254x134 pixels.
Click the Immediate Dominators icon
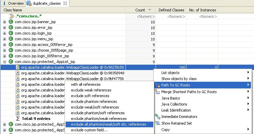pos(157,117)
